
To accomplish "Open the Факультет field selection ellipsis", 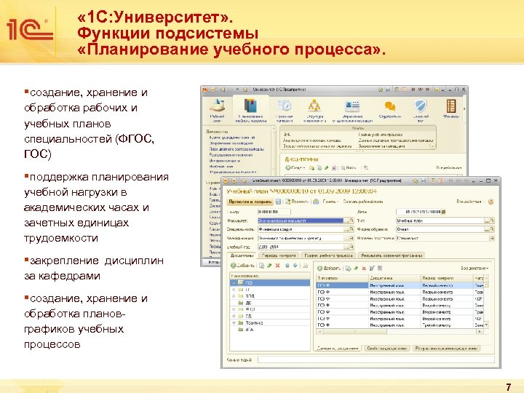I will (346, 221).
